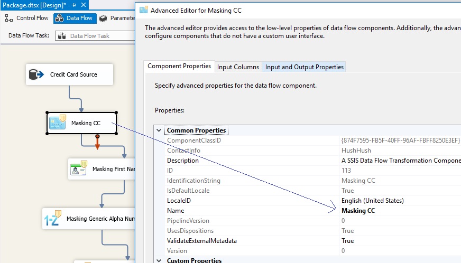
Task: Collapse the Common Properties section
Action: pos(159,130)
